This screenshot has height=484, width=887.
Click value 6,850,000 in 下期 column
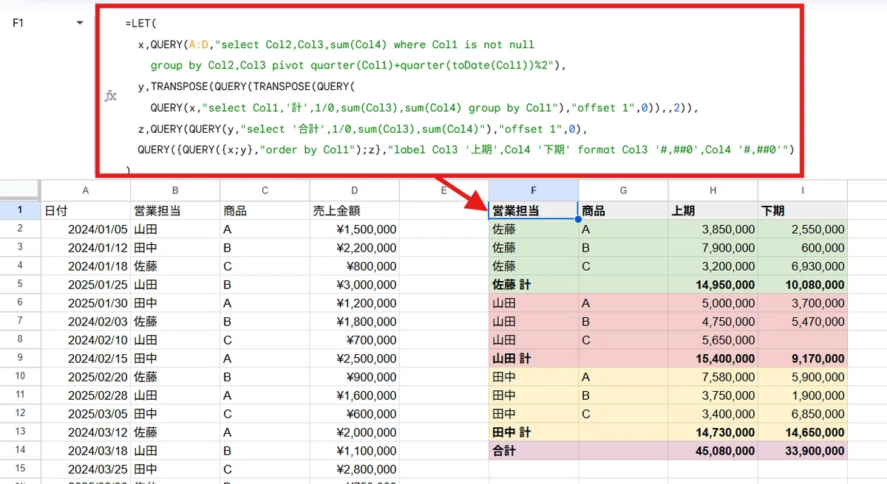[x=802, y=413]
